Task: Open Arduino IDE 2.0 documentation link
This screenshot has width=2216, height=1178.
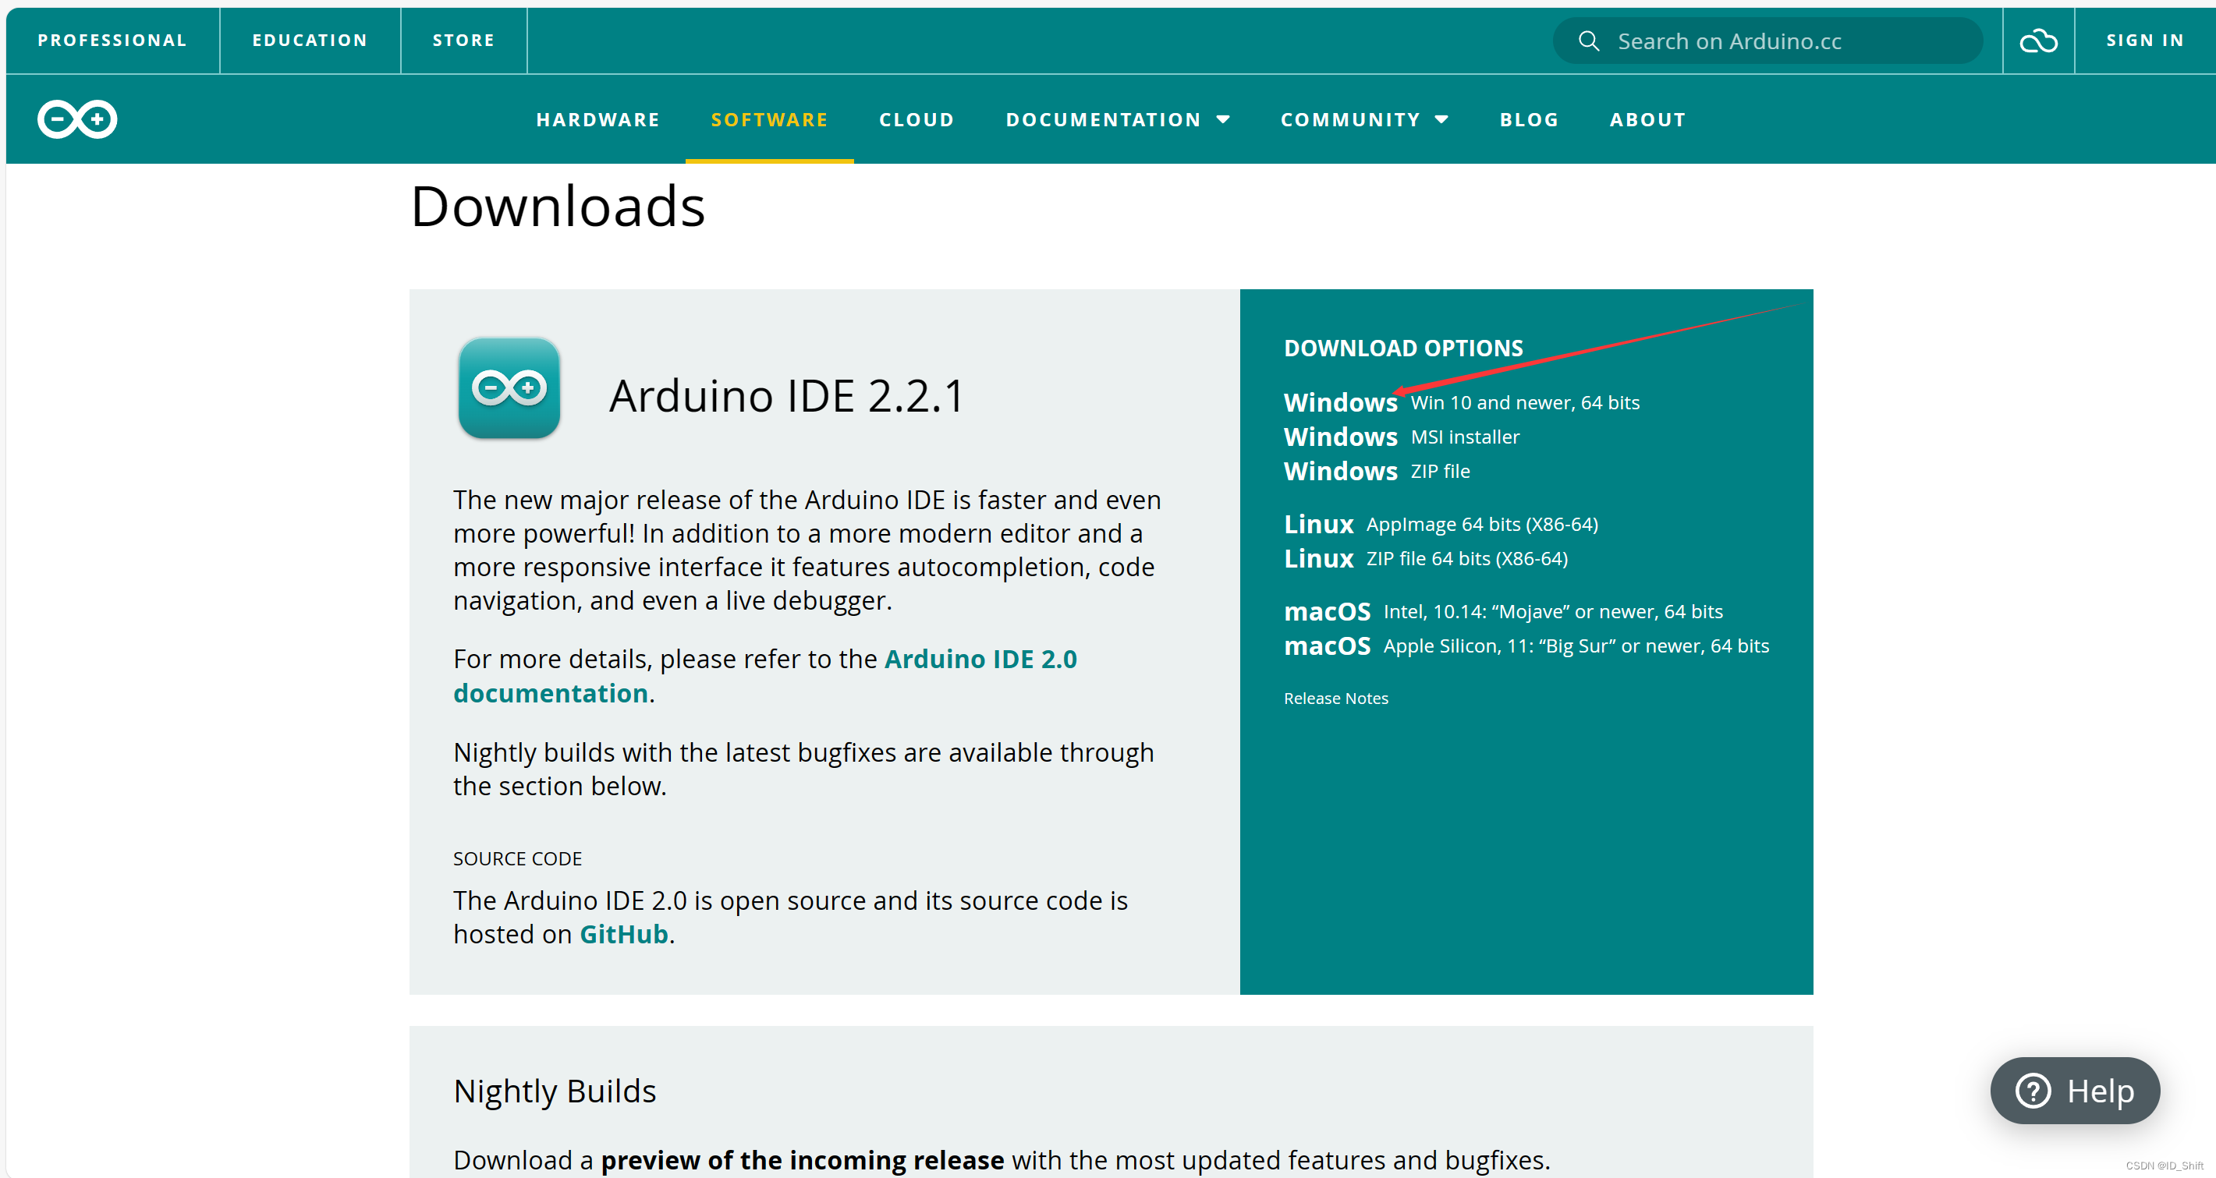Action: [x=979, y=659]
